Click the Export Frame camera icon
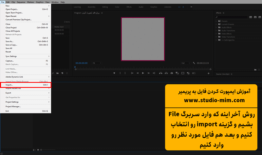This screenshot has height=155, width=262. coord(172,73)
